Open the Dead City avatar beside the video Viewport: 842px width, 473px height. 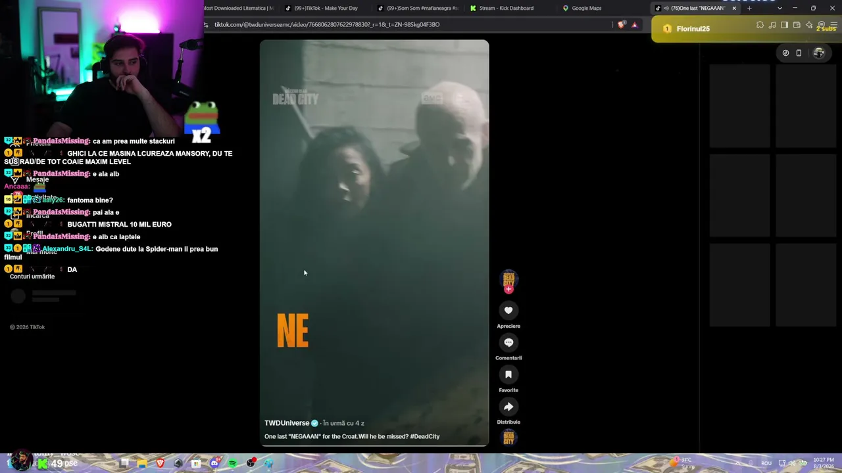pyautogui.click(x=508, y=280)
